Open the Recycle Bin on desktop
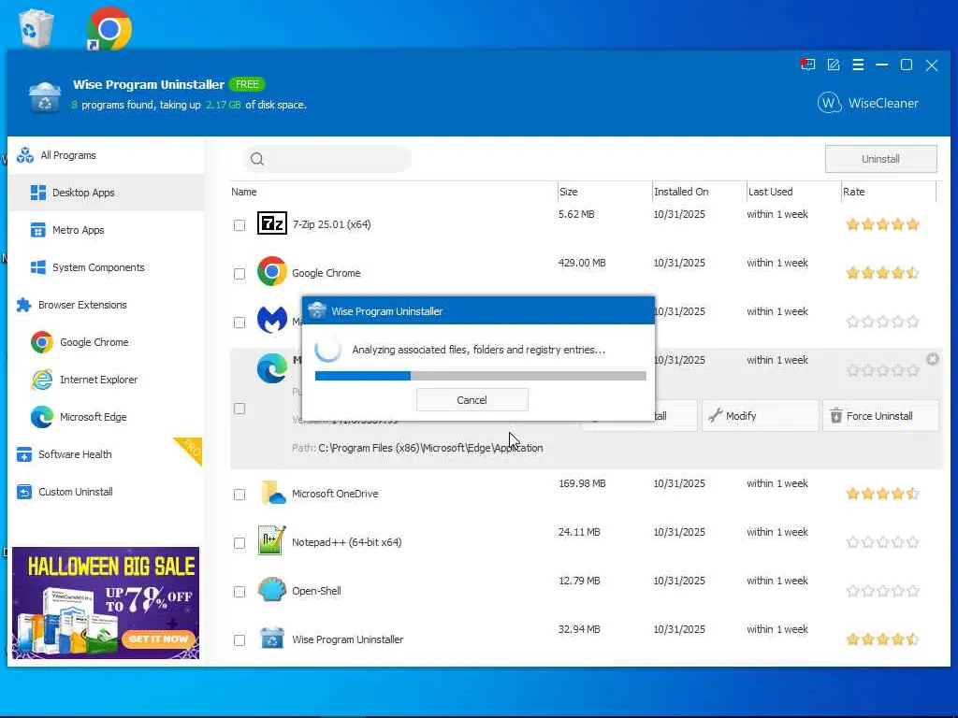Screen dimensions: 958x718 pos(36,27)
